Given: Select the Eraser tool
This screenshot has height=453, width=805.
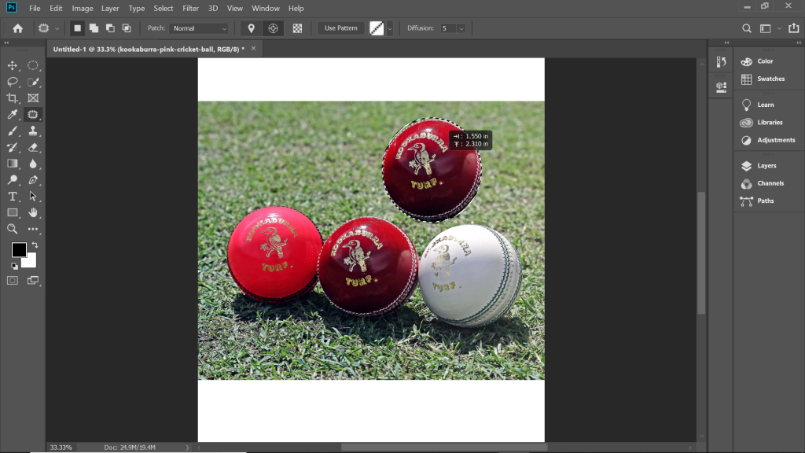Looking at the screenshot, I should [33, 147].
